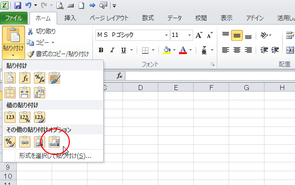This screenshot has height=185, width=295.
Task: Switch to the View (表示) tab
Action: 227,18
